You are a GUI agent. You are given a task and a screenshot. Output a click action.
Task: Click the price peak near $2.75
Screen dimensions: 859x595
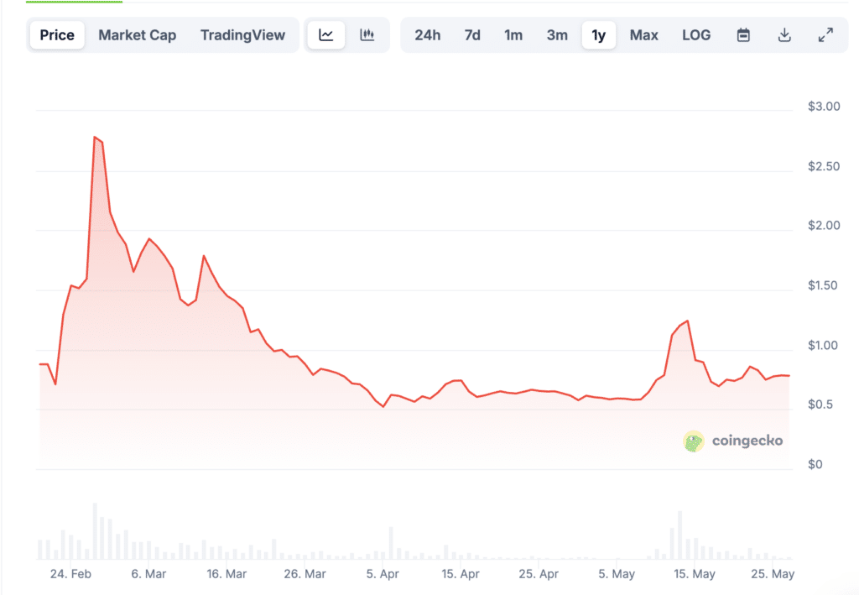95,137
